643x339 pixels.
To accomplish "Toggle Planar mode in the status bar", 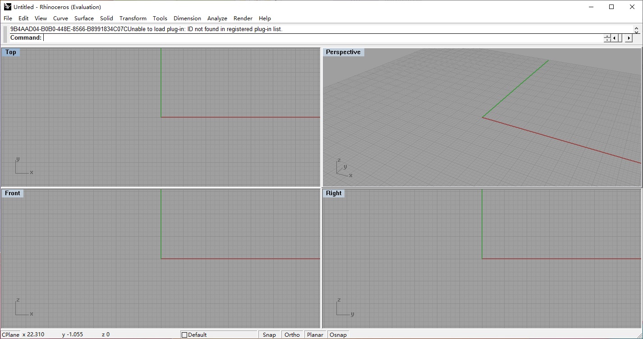I will [x=315, y=334].
